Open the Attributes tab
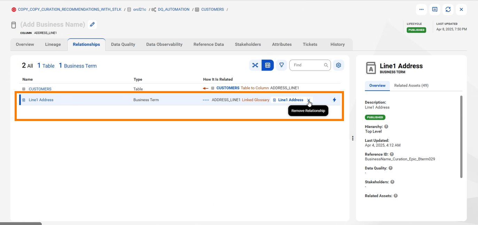The image size is (478, 225). 282,44
